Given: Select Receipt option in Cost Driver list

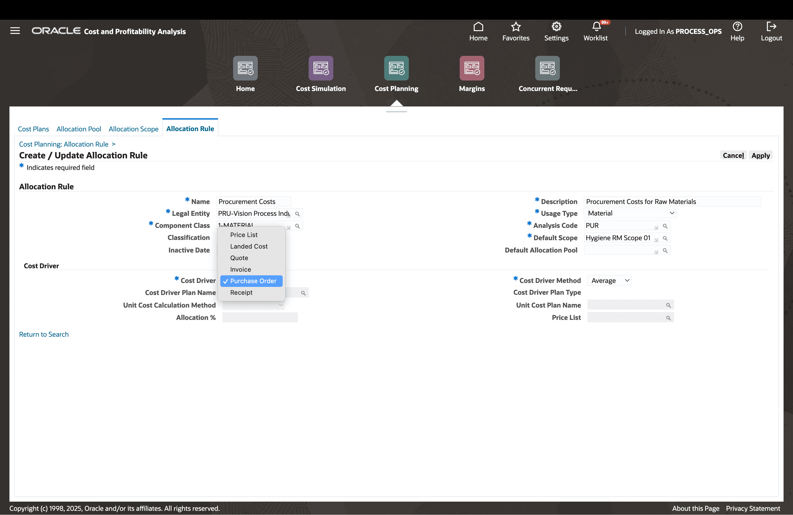Looking at the screenshot, I should 241,292.
